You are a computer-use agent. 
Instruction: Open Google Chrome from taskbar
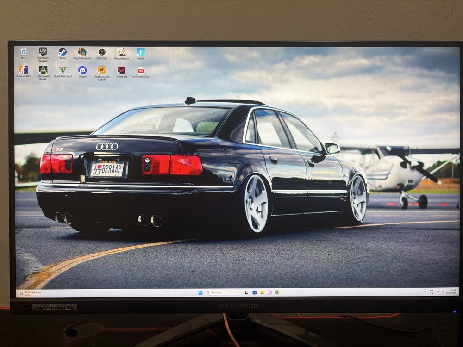pyautogui.click(x=277, y=292)
